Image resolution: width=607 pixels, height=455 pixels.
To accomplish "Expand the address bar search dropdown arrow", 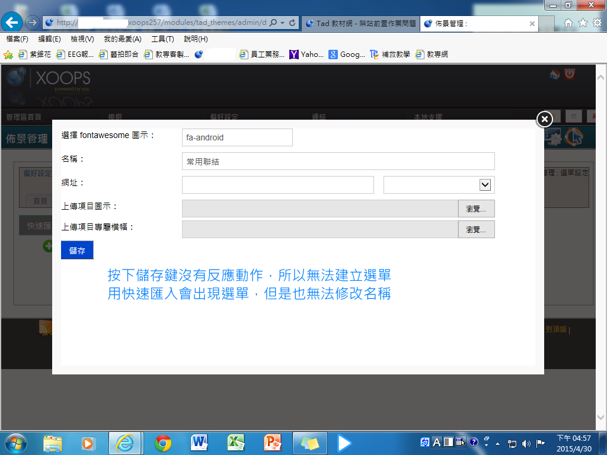I will (x=282, y=23).
